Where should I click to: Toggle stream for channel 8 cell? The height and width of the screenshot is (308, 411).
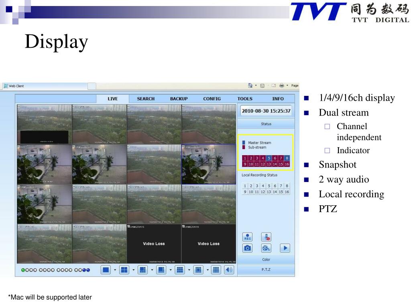287,158
